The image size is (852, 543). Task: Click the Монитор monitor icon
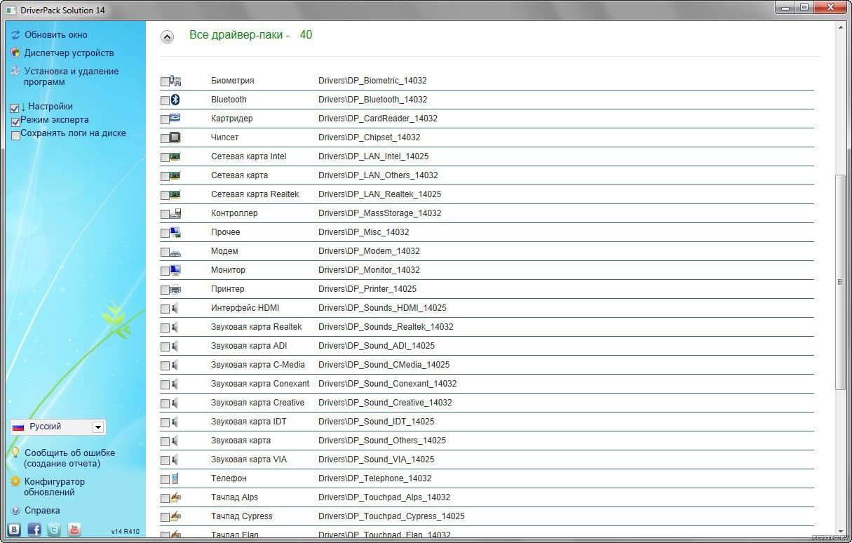click(175, 270)
